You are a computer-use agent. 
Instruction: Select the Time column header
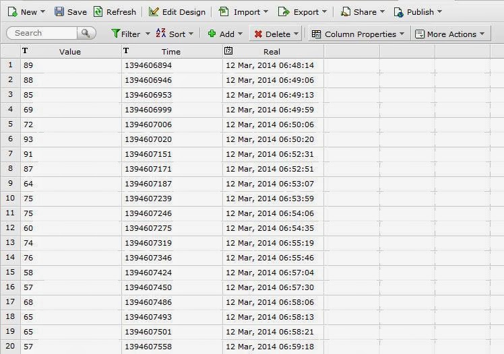pos(172,51)
